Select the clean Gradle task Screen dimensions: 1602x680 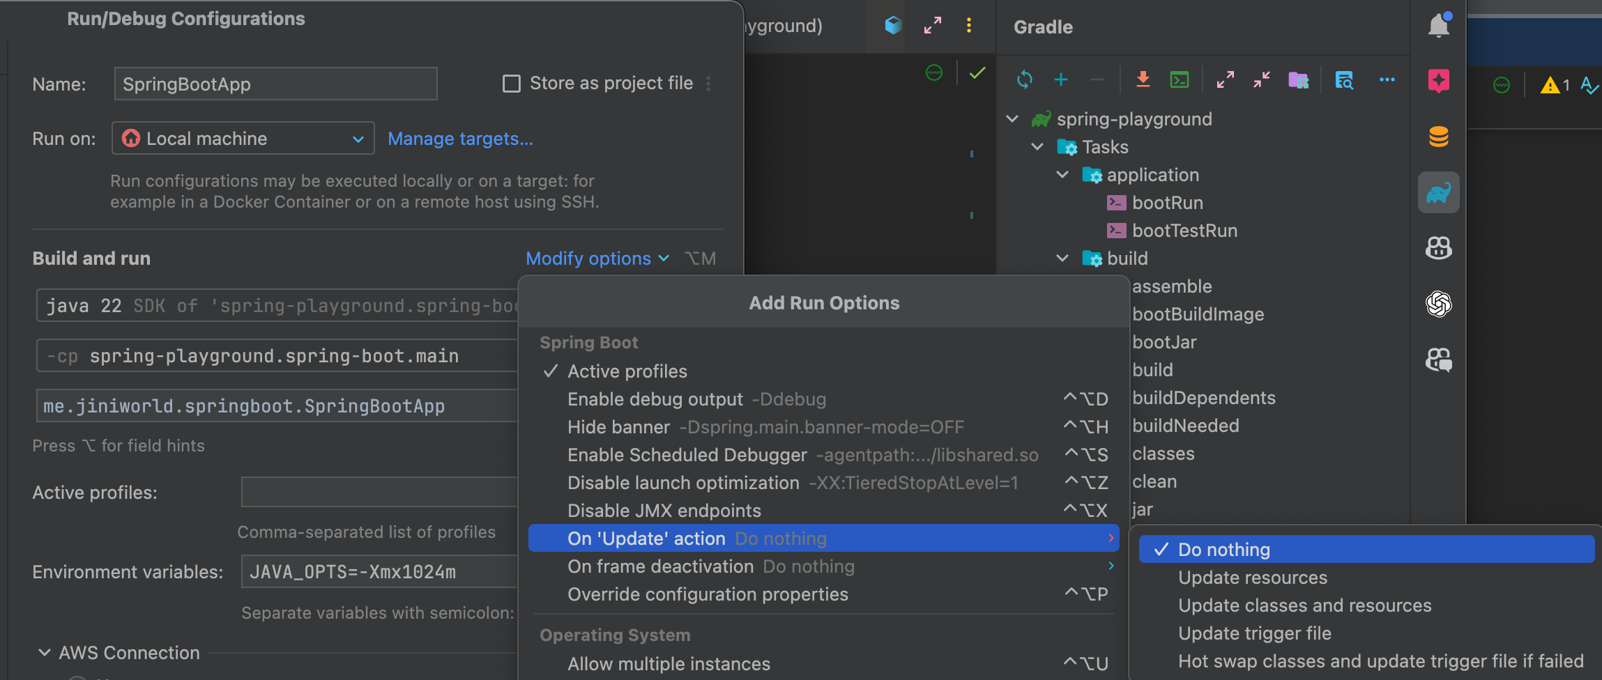(1154, 481)
